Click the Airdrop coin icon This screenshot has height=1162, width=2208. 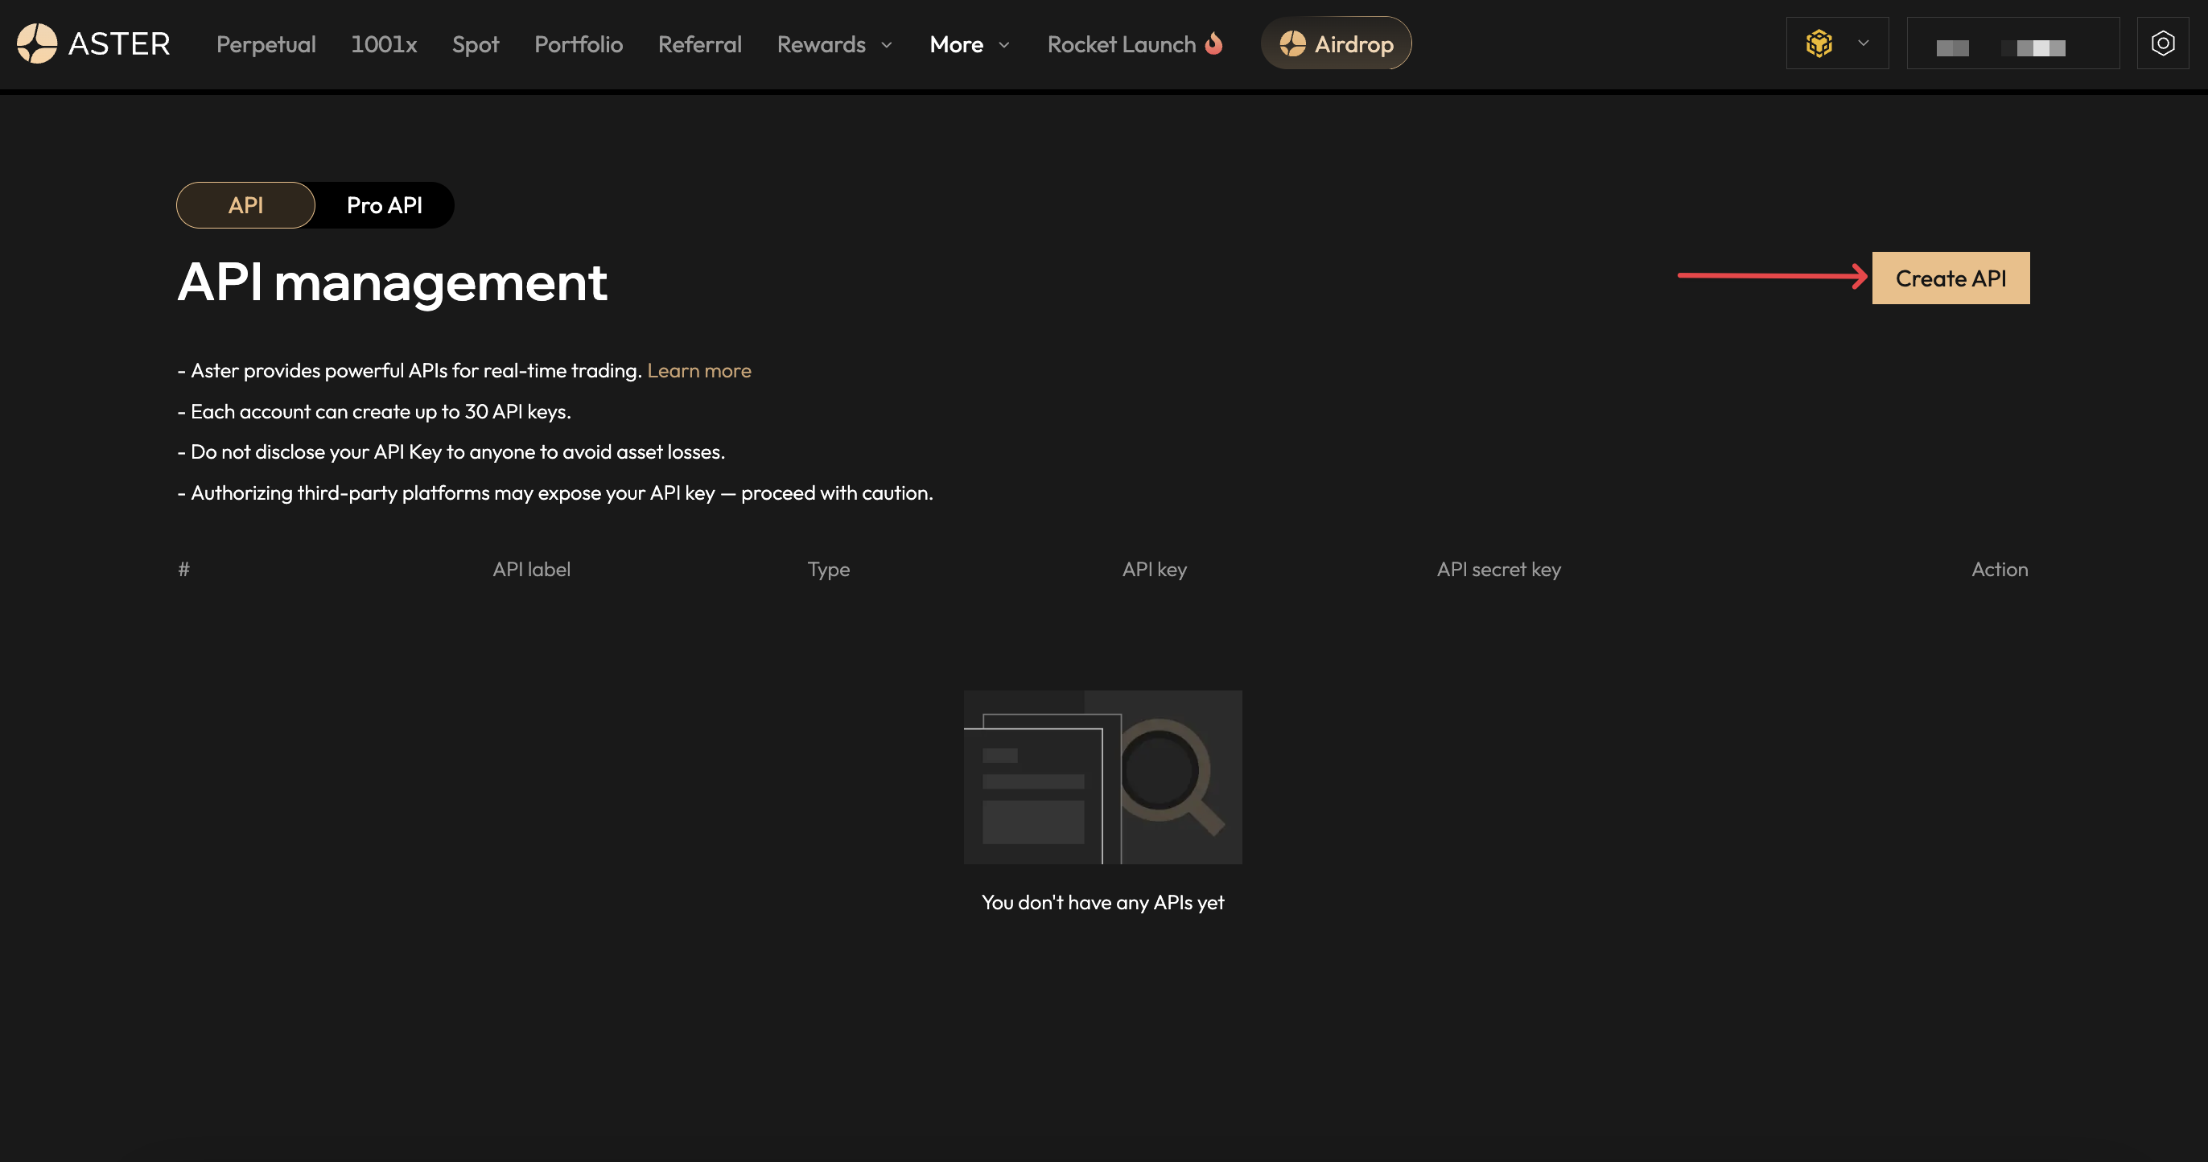pos(1292,43)
